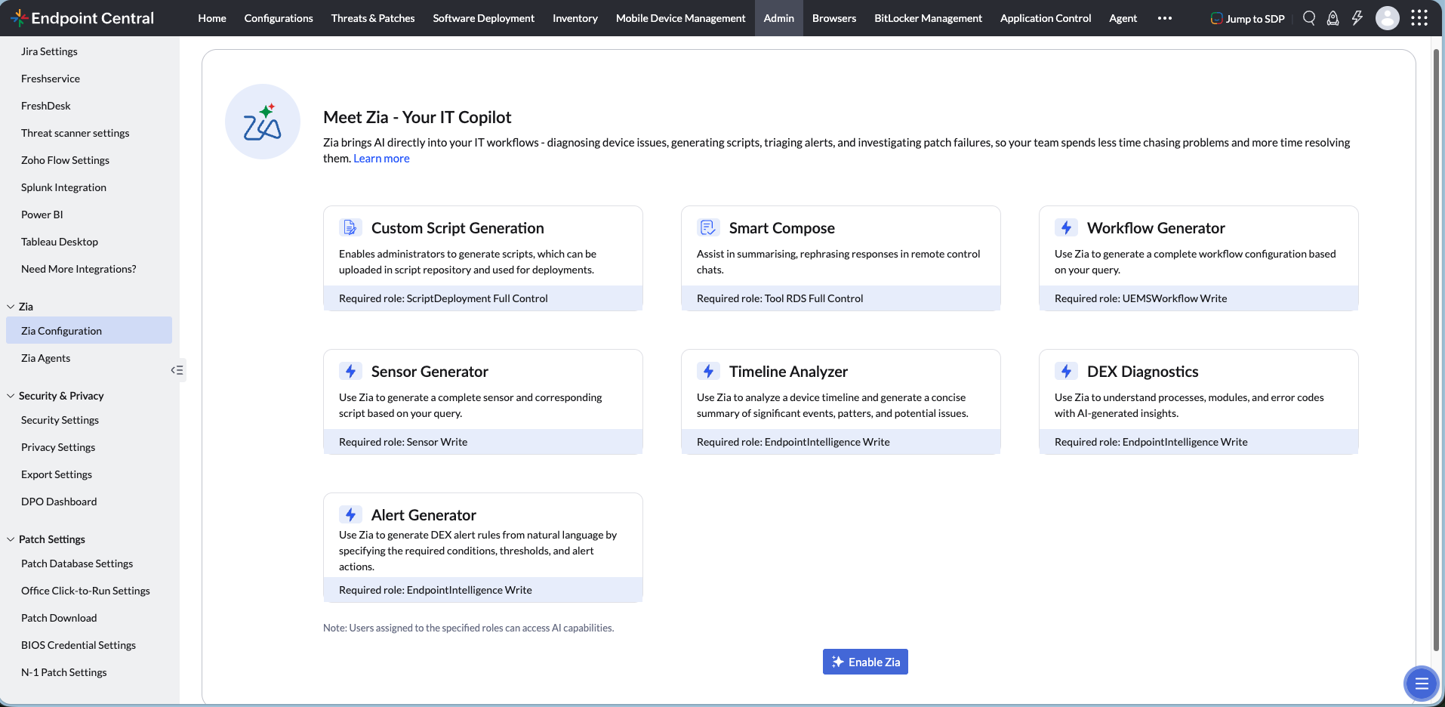This screenshot has height=707, width=1445.
Task: Select Zia Configuration in sidebar
Action: 89,331
